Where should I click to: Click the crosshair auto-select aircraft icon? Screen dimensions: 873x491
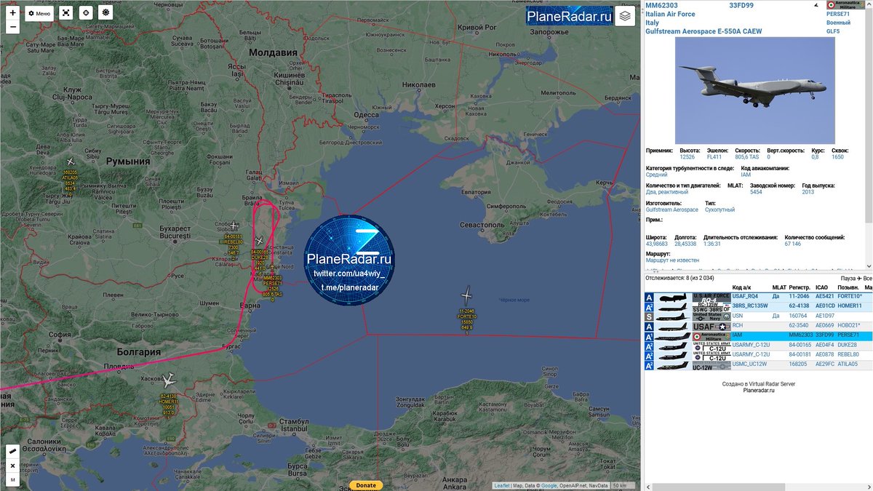tap(86, 13)
